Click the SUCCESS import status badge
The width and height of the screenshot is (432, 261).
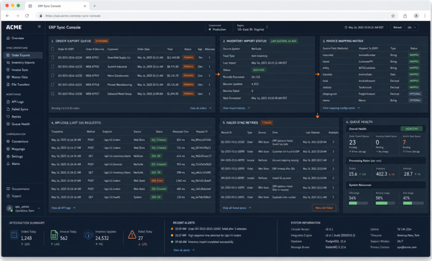coord(259,70)
